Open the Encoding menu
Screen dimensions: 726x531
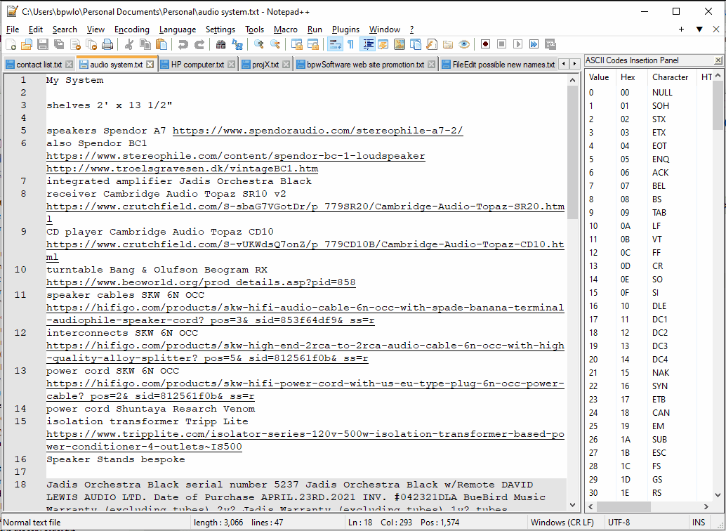click(x=132, y=29)
